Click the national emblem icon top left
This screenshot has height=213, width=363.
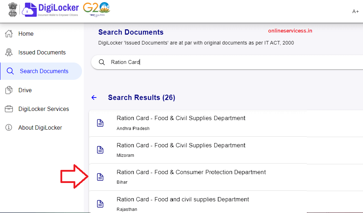(x=13, y=10)
